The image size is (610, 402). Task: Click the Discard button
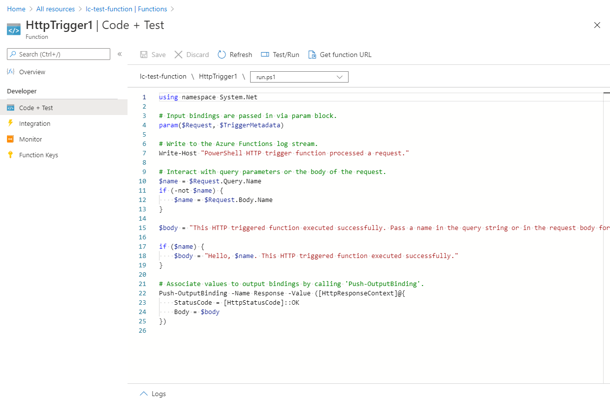point(191,55)
